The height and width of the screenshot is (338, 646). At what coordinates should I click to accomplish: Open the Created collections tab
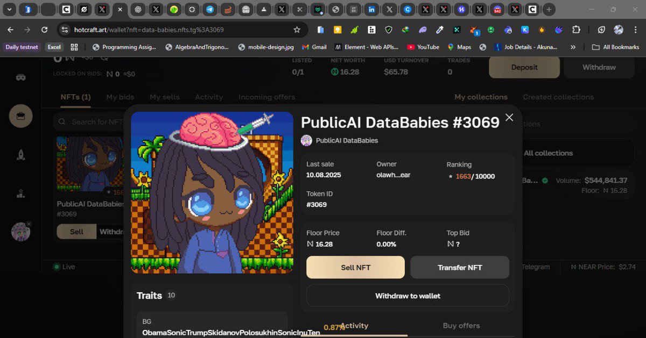[x=558, y=97]
